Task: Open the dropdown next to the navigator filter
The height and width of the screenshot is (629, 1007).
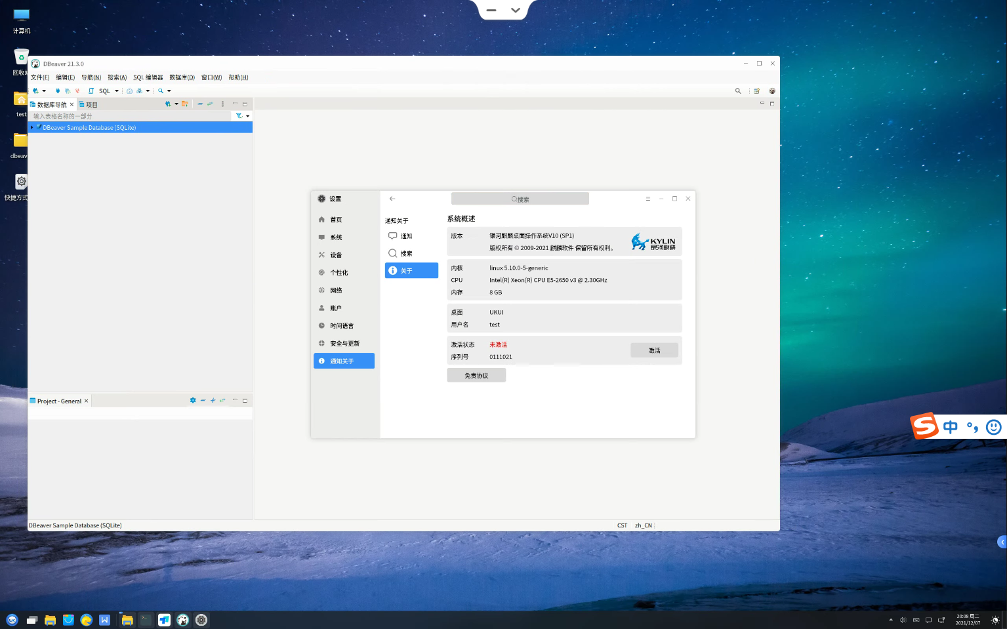Action: click(248, 115)
